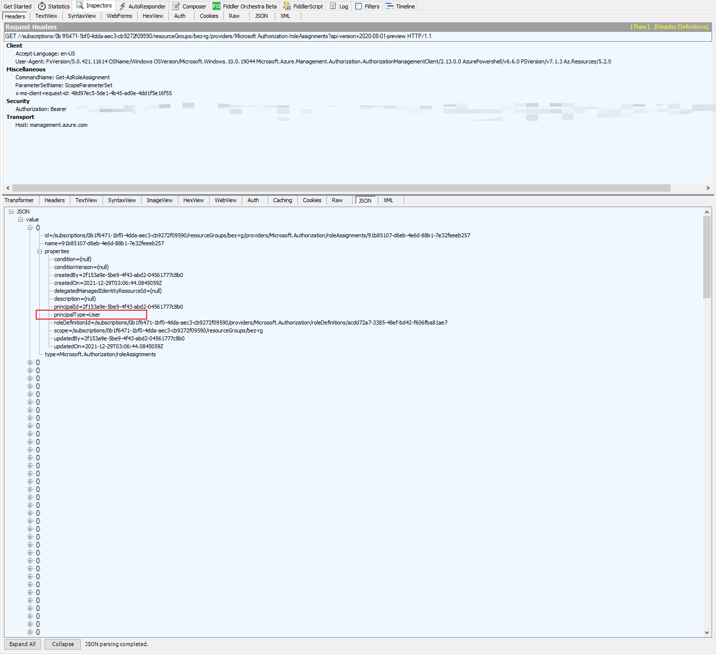
Task: Open the Statistics panel icon
Action: coord(41,6)
